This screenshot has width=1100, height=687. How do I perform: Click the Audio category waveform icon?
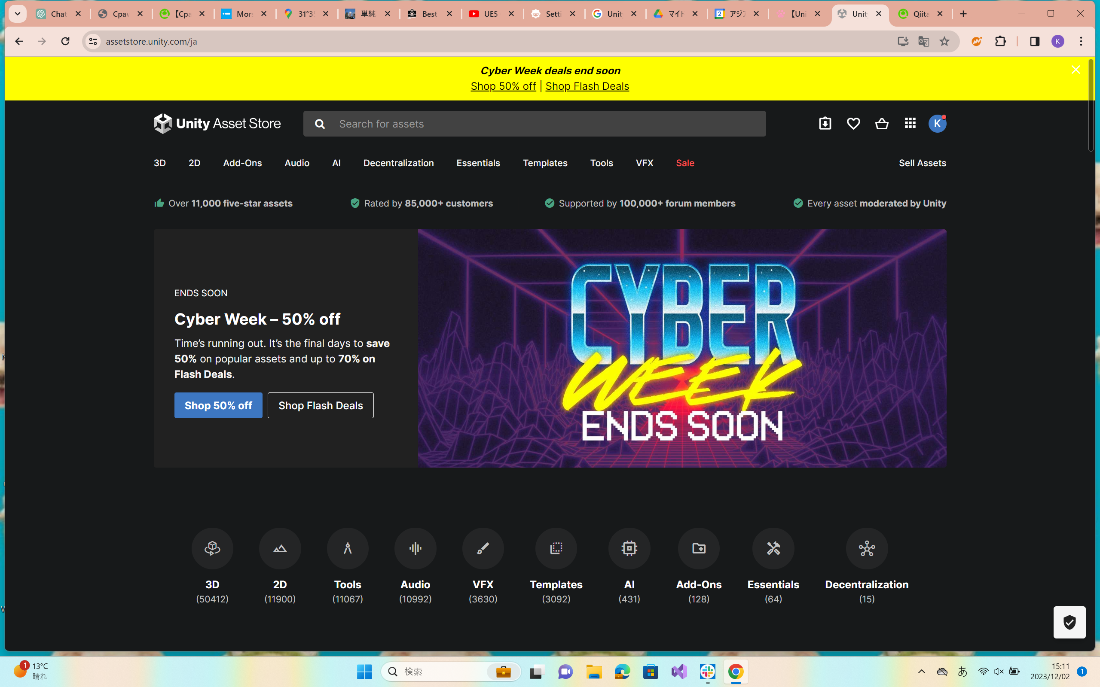[x=415, y=548]
